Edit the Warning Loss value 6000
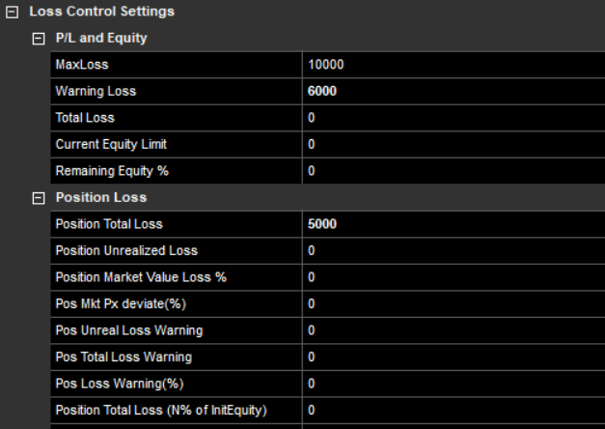 tap(452, 91)
